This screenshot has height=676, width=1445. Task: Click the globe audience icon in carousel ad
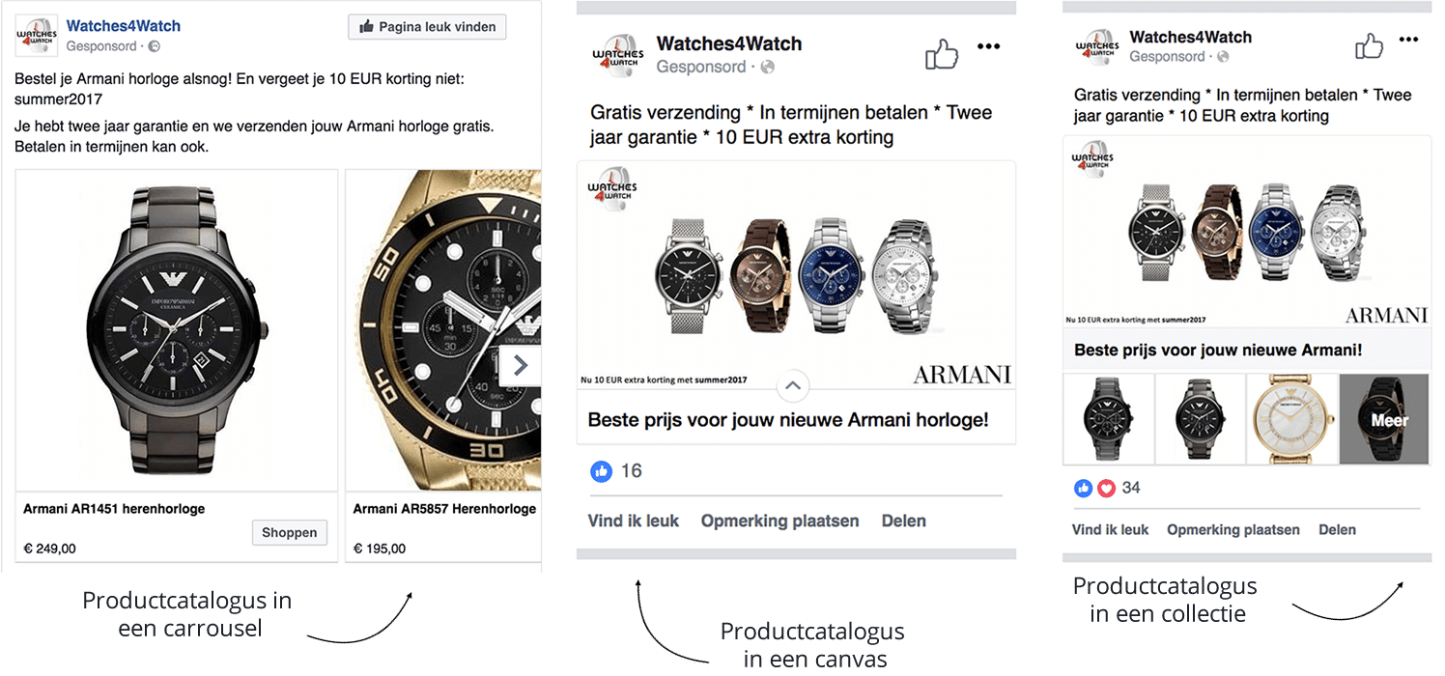pyautogui.click(x=154, y=46)
